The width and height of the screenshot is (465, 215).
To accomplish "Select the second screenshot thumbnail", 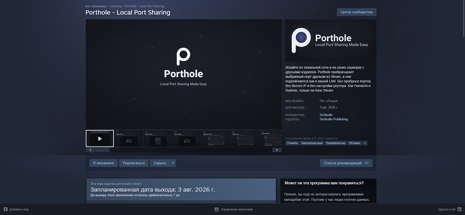I will [x=129, y=139].
